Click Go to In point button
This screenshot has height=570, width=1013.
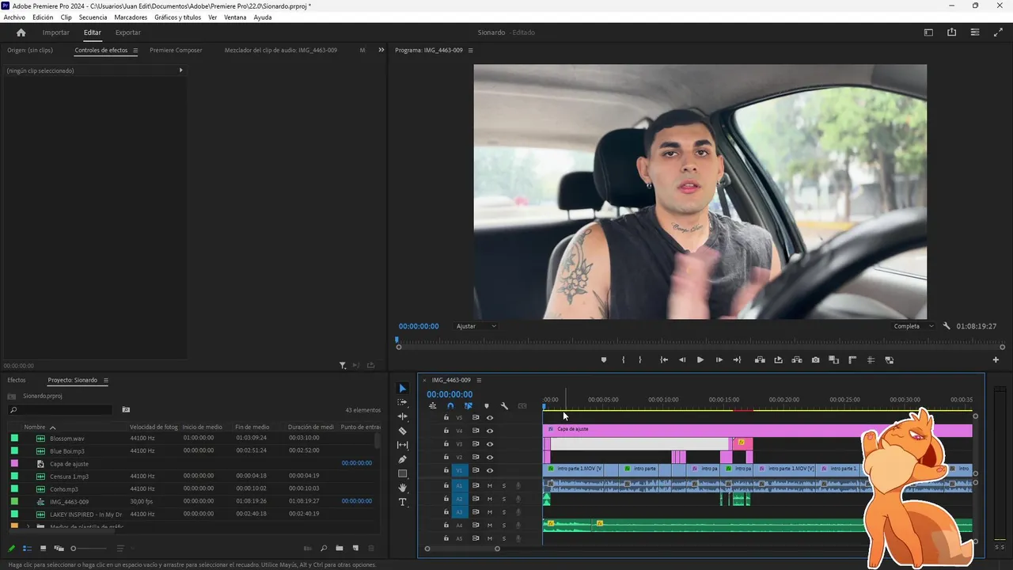(x=664, y=360)
